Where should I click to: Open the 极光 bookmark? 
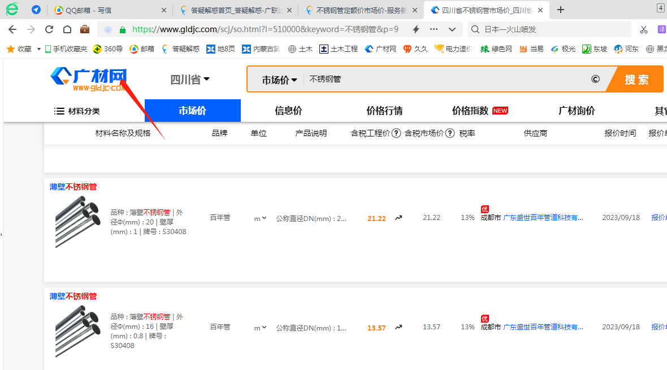563,49
